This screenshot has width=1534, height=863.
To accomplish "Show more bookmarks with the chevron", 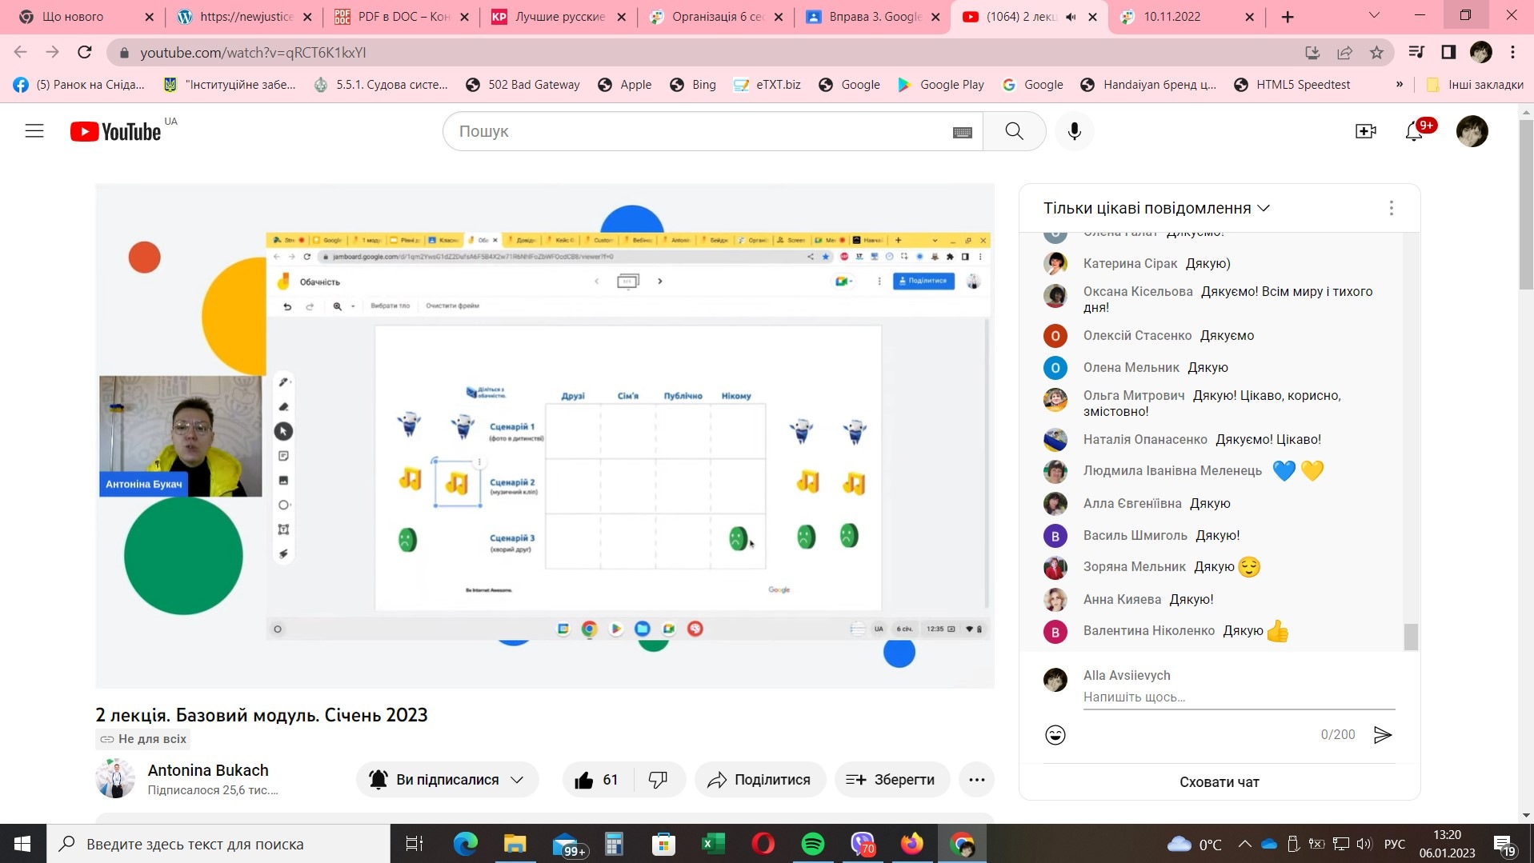I will (x=1400, y=85).
